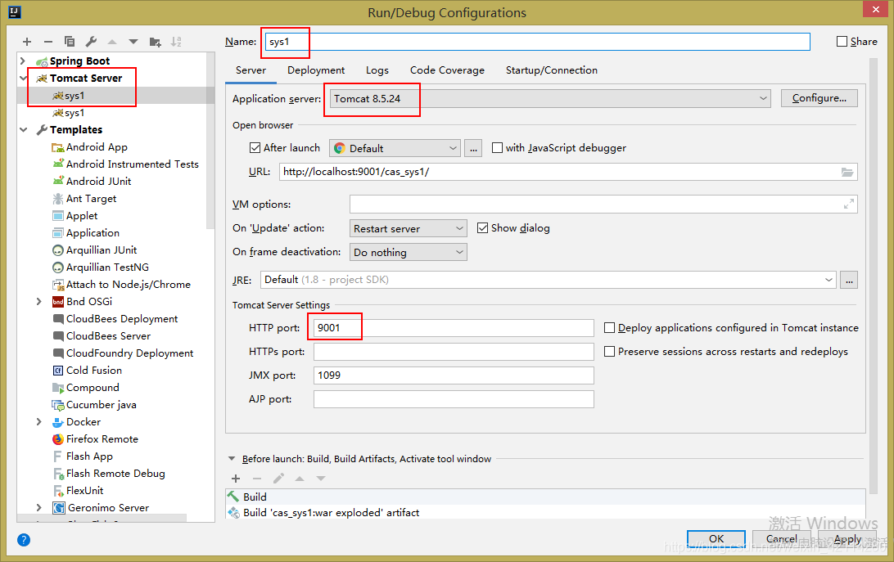This screenshot has width=894, height=562.
Task: Open the Default browser dropdown
Action: [x=395, y=148]
